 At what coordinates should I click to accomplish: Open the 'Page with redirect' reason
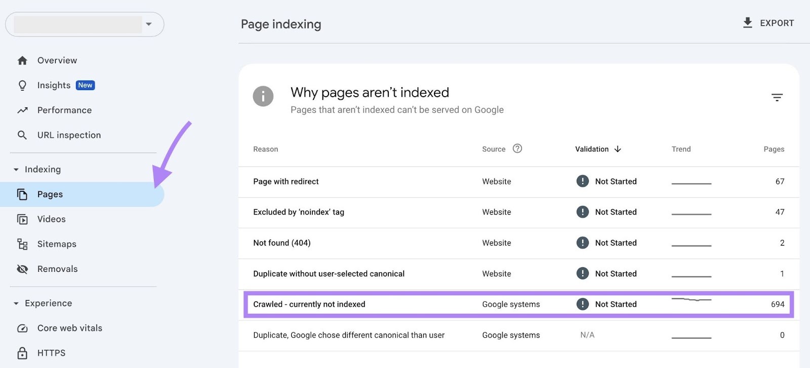click(286, 181)
